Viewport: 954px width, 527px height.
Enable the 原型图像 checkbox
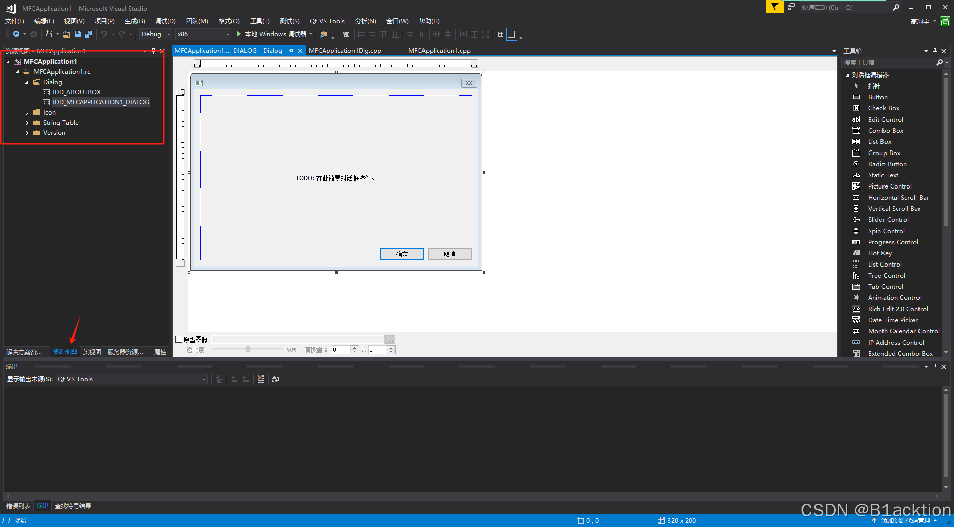[x=179, y=339]
